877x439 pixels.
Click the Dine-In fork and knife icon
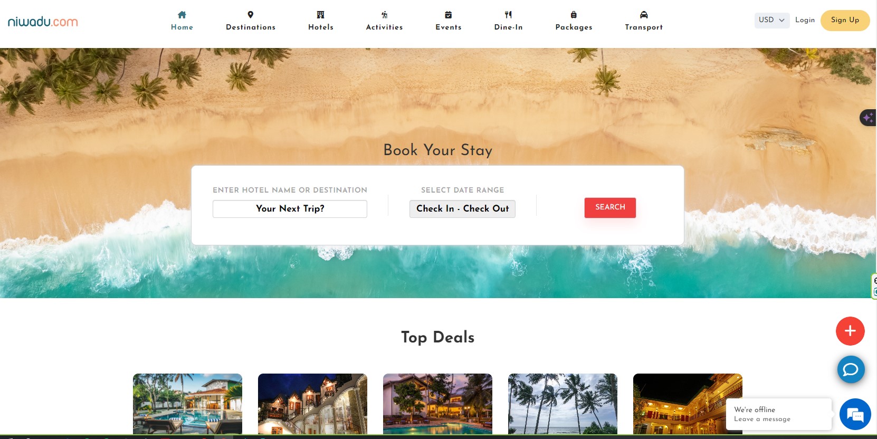click(508, 15)
